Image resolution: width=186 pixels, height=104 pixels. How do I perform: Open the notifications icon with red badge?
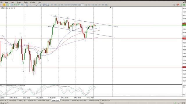tap(178, 5)
